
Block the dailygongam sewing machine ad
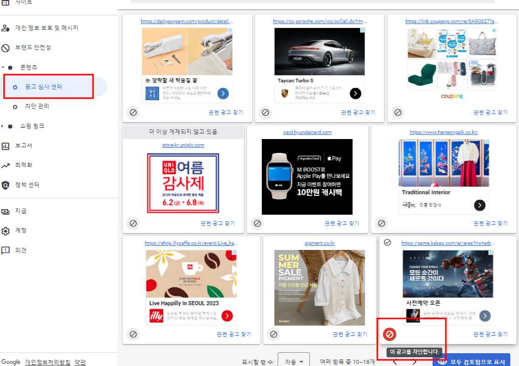[x=133, y=112]
